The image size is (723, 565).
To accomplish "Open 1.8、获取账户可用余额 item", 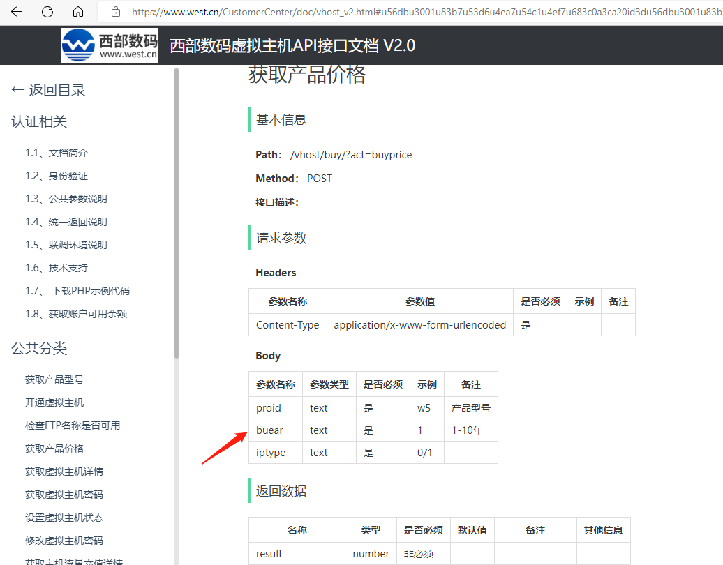I will click(x=76, y=314).
